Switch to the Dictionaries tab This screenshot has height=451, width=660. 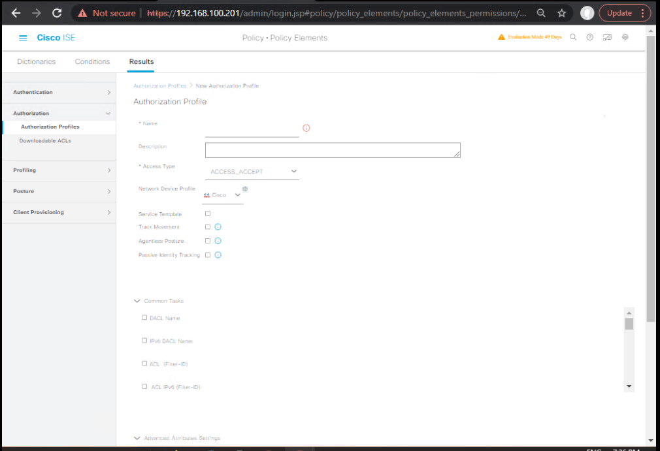tap(36, 61)
